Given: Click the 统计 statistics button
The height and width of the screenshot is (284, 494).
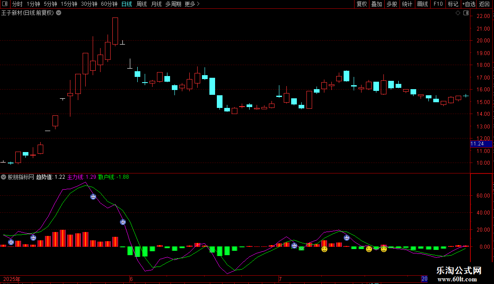Looking at the screenshot, I should pos(407,4).
